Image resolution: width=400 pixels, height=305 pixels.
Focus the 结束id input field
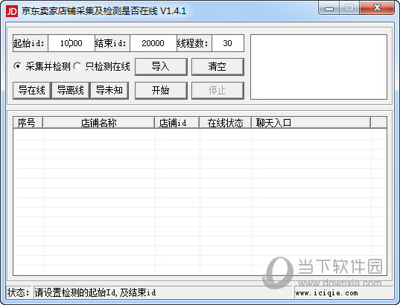point(153,43)
